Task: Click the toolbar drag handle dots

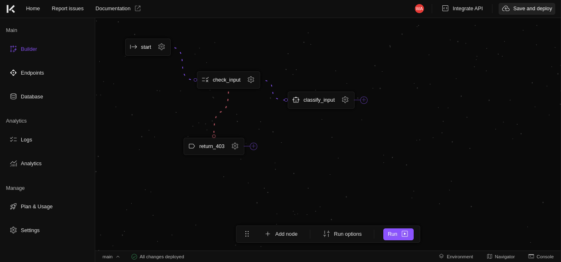Action: click(x=247, y=234)
